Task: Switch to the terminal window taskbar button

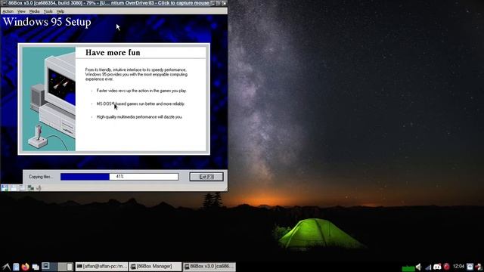Action: tap(101, 267)
